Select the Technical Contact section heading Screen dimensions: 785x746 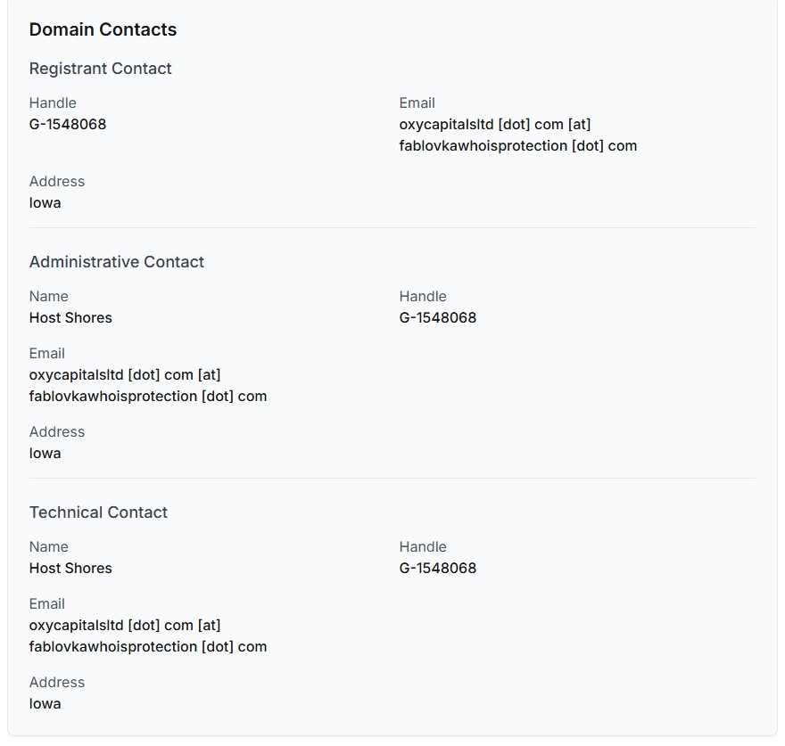98,512
